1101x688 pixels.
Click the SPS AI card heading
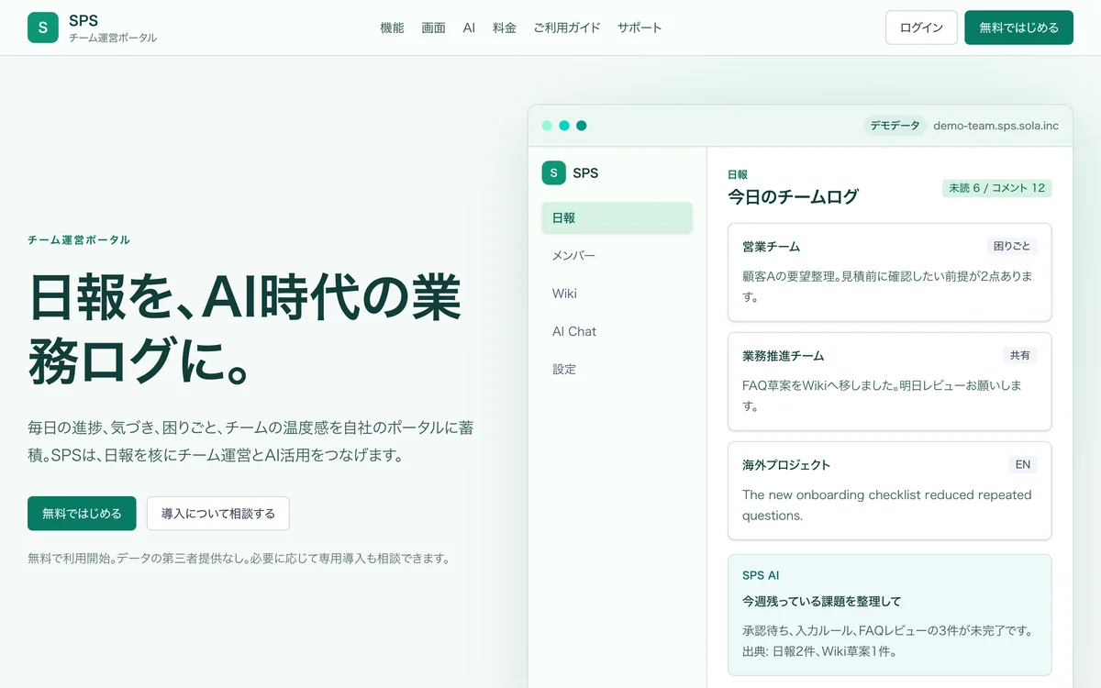click(x=761, y=575)
